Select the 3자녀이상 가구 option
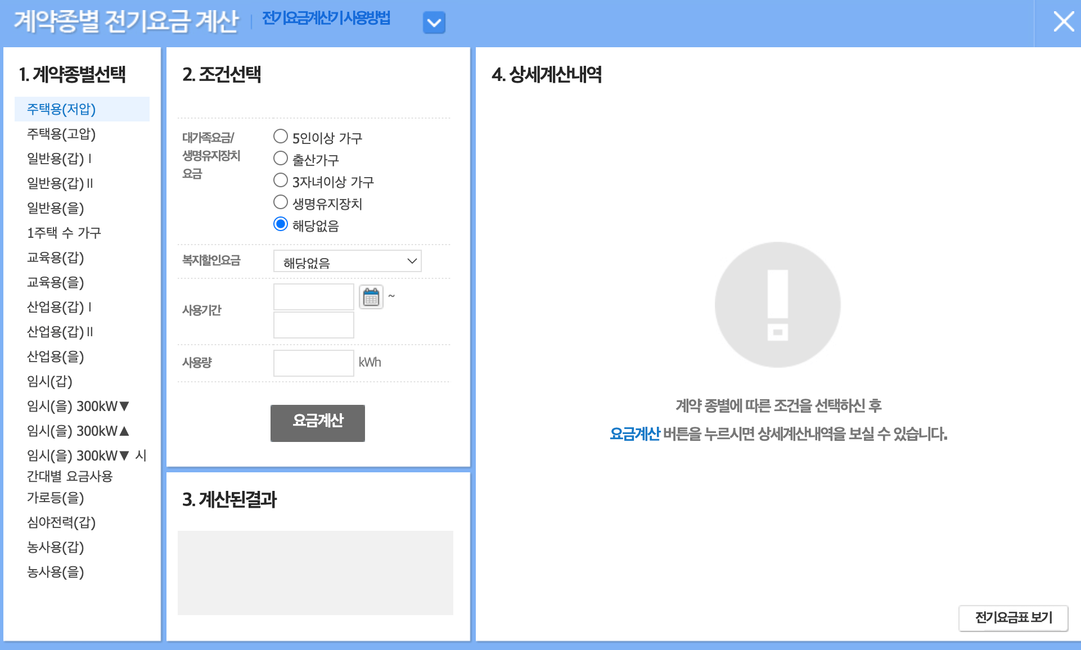The image size is (1081, 650). [281, 180]
